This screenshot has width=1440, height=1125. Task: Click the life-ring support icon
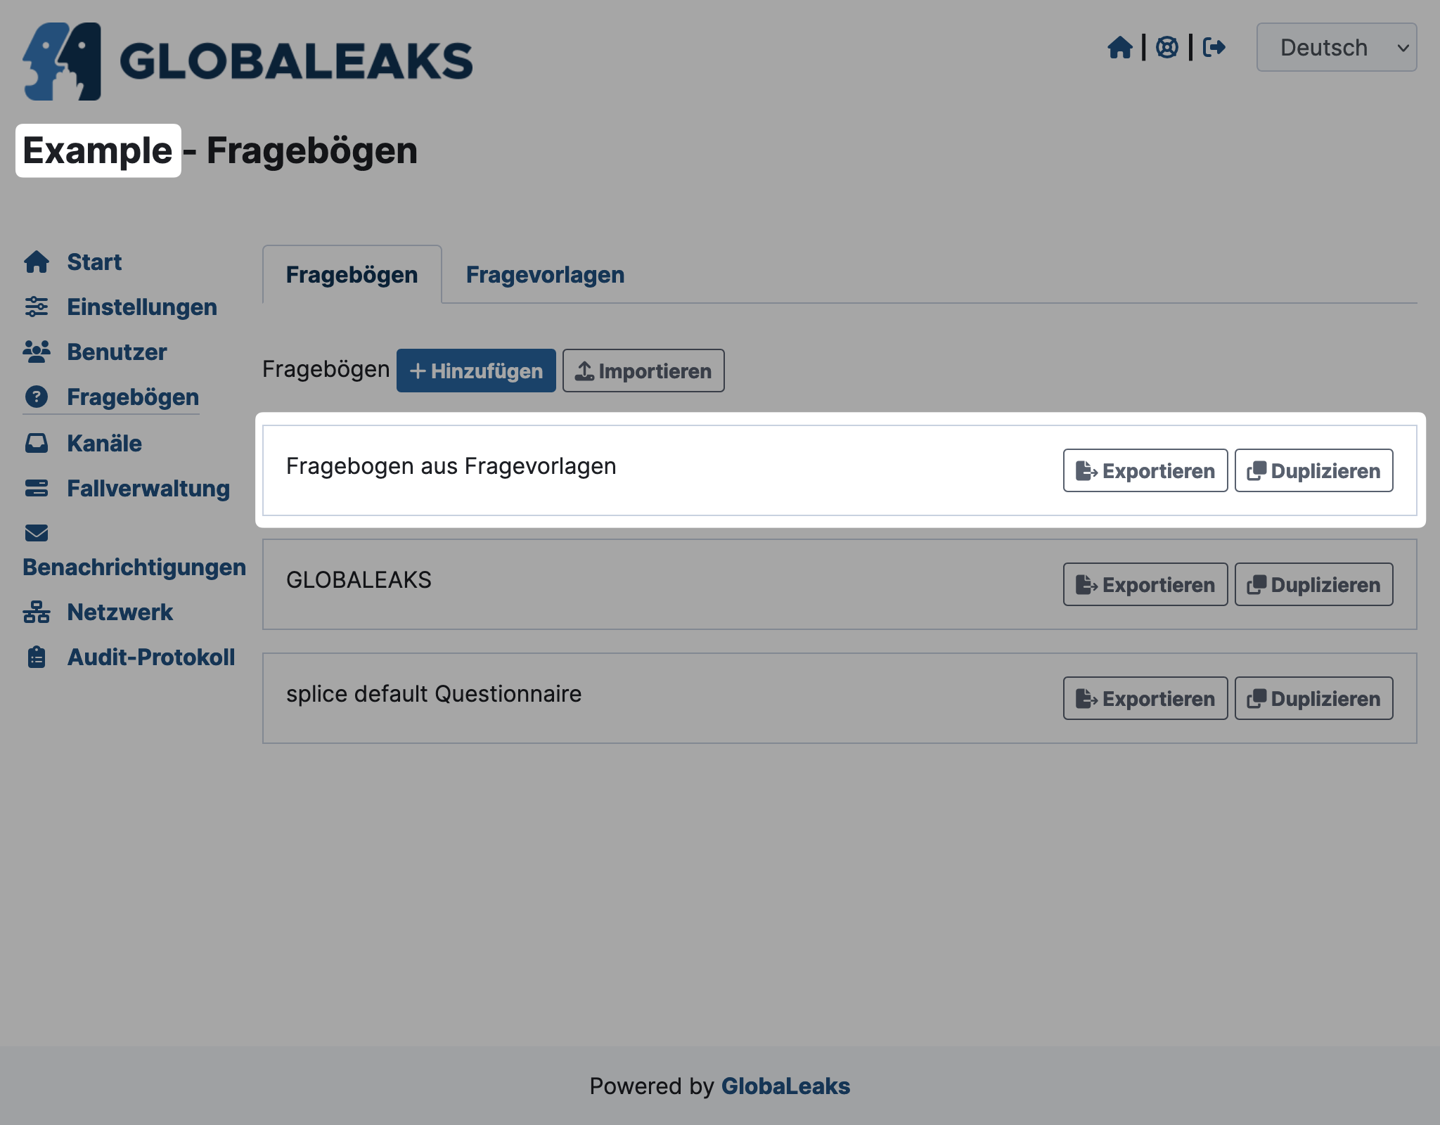pyautogui.click(x=1167, y=48)
